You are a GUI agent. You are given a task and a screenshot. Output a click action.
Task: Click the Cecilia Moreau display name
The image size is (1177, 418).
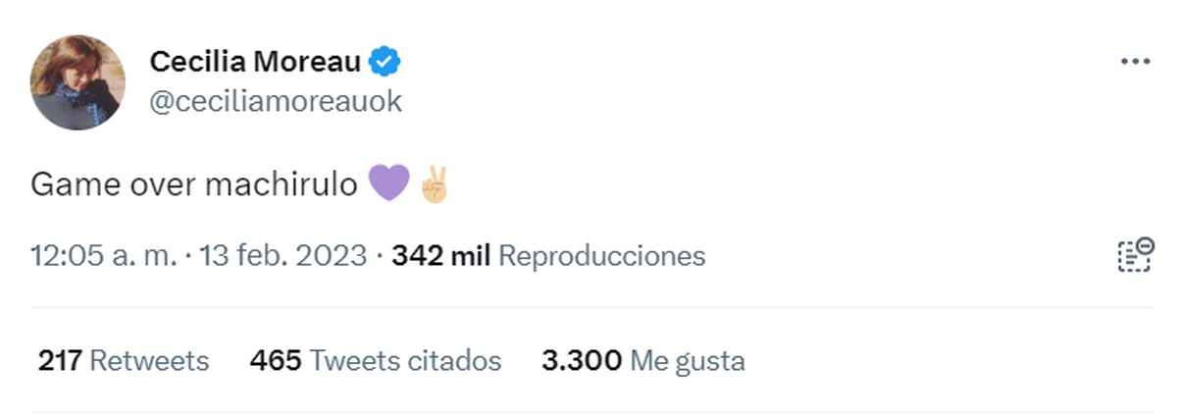point(255,63)
